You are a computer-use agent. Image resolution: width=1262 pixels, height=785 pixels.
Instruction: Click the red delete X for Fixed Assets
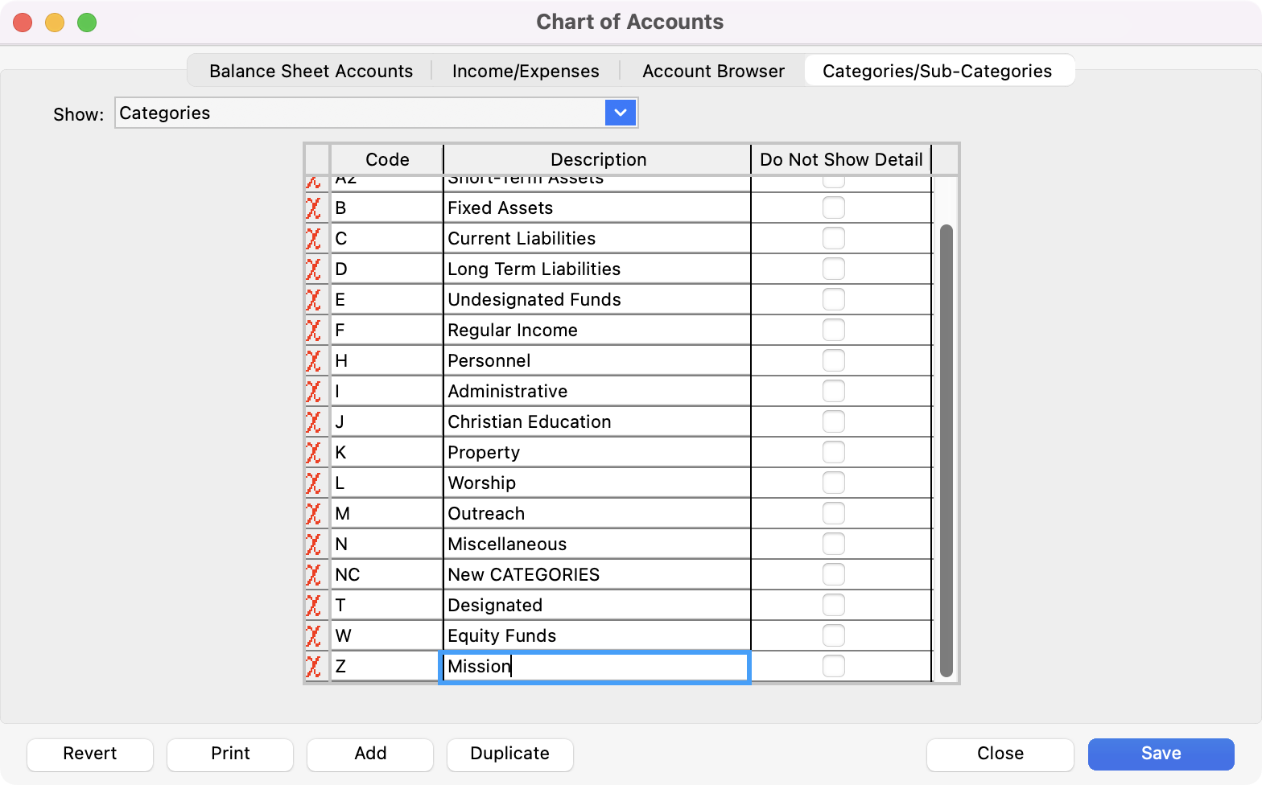[314, 208]
